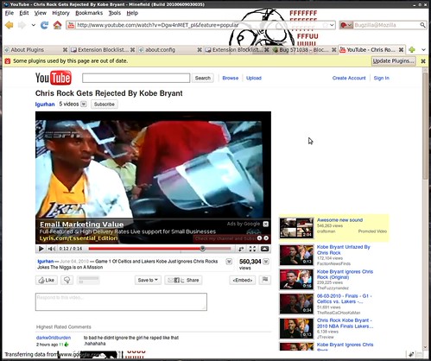Close the about:config tab

(200, 50)
